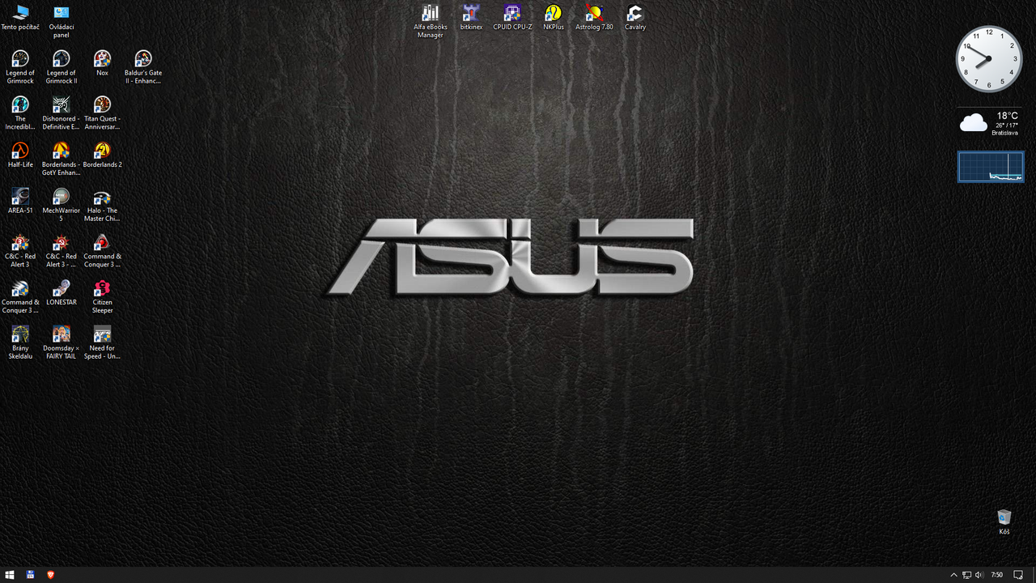
Task: Expand hidden system tray icons
Action: (953, 575)
